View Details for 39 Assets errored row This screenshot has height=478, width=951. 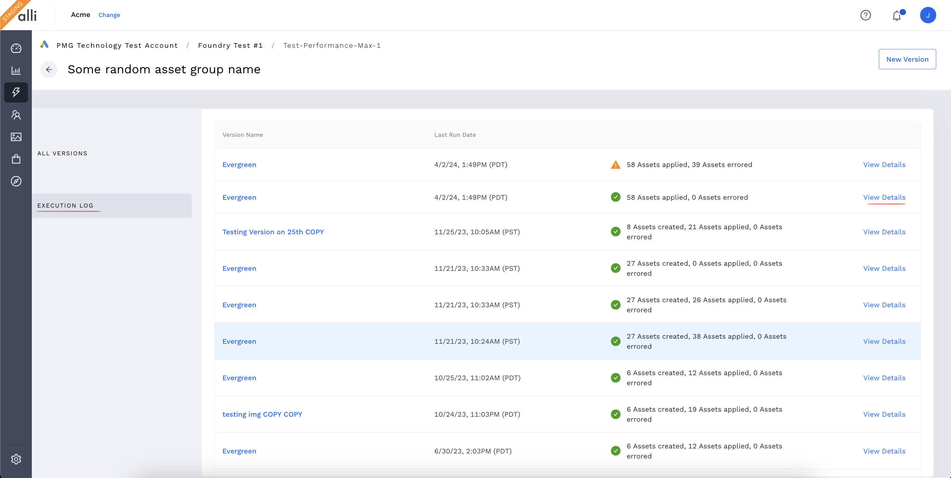click(x=884, y=165)
